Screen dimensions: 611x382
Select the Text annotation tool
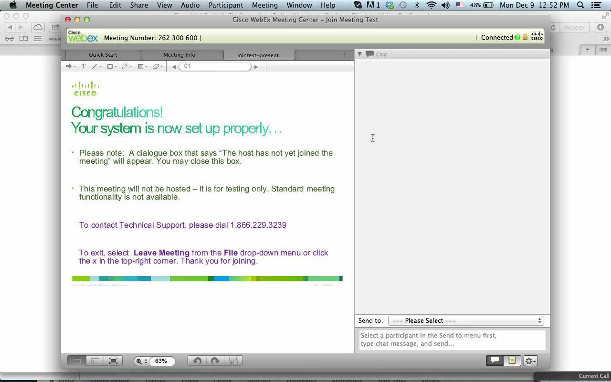(x=83, y=66)
